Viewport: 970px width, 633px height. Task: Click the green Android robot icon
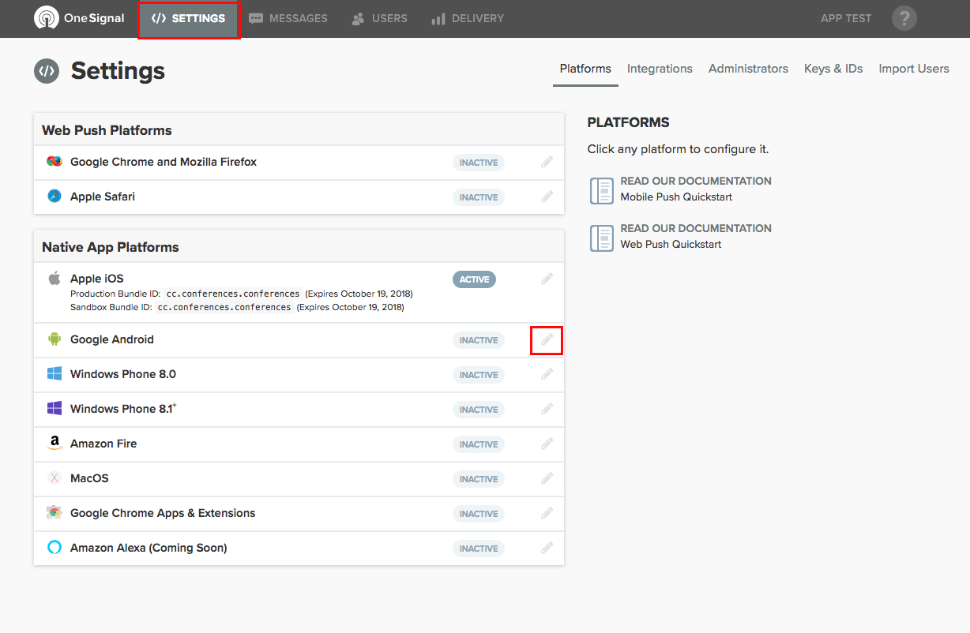pos(55,339)
